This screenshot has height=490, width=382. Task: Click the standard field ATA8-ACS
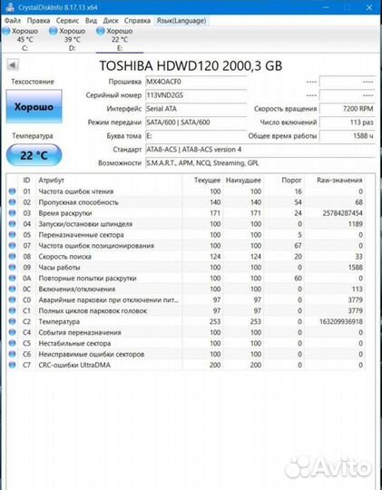point(260,150)
